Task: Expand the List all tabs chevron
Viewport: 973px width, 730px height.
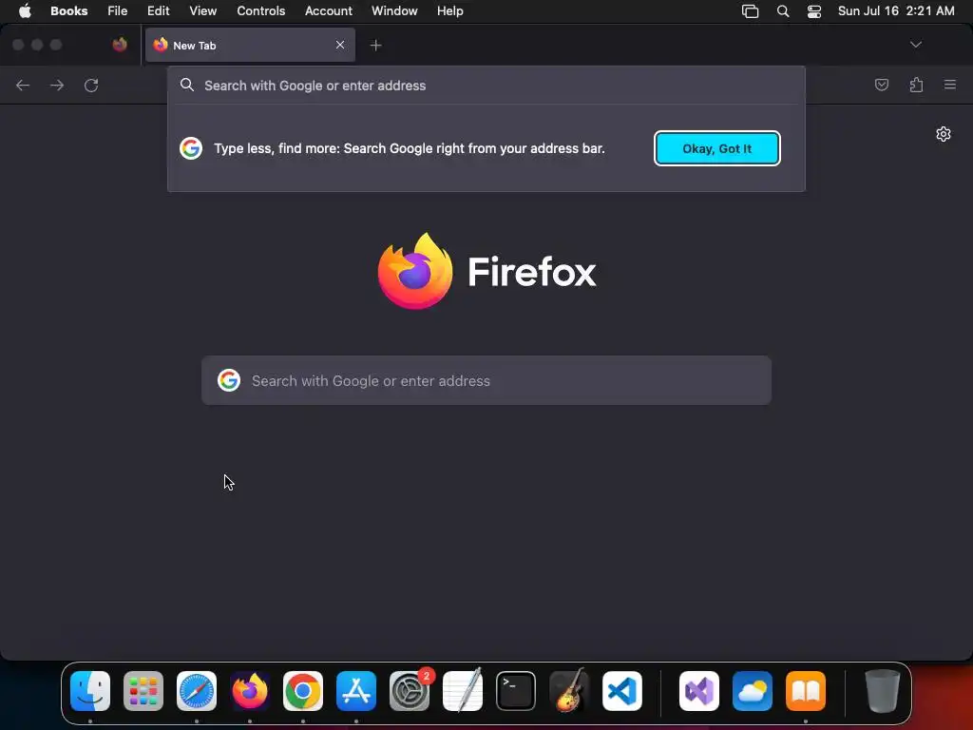Action: [x=915, y=45]
